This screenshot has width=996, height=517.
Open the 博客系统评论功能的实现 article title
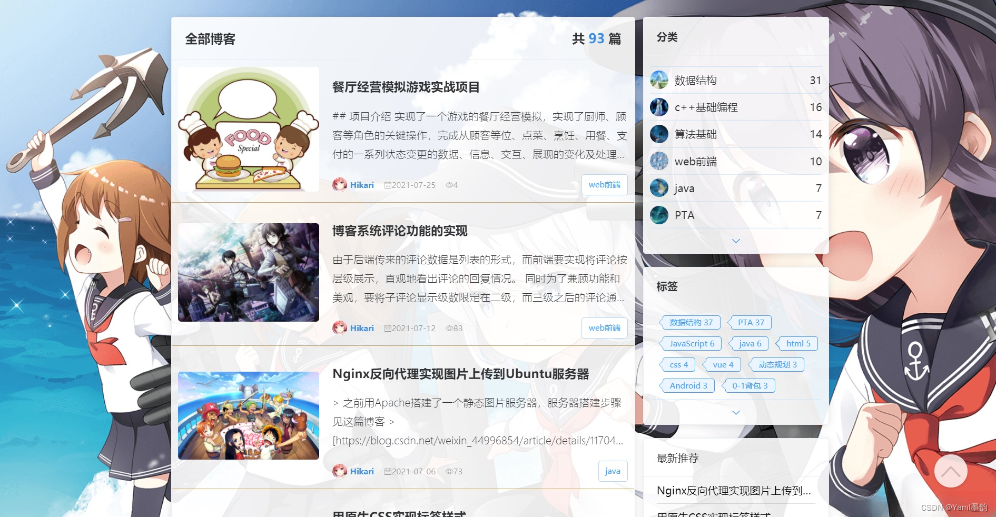click(400, 231)
